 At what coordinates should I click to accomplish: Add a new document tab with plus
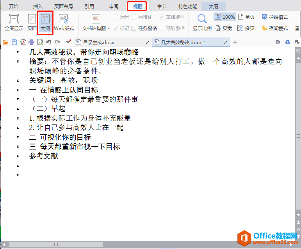[x=235, y=42]
